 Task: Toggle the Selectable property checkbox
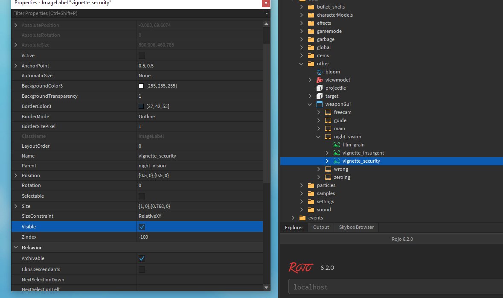tap(142, 196)
